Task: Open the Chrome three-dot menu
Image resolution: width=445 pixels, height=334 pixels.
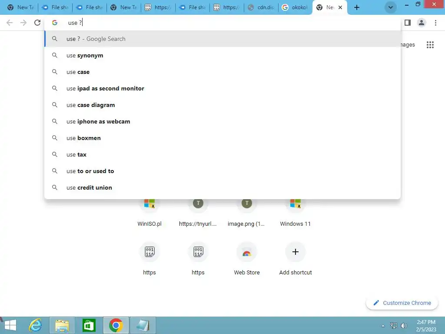Action: tap(435, 23)
